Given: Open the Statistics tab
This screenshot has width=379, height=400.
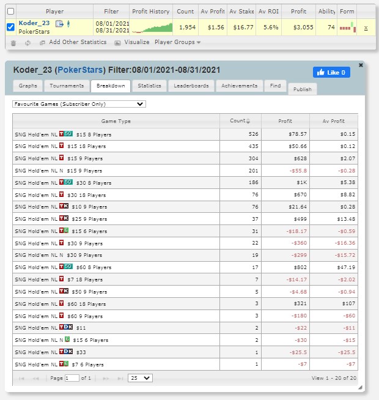Looking at the screenshot, I should (x=149, y=86).
